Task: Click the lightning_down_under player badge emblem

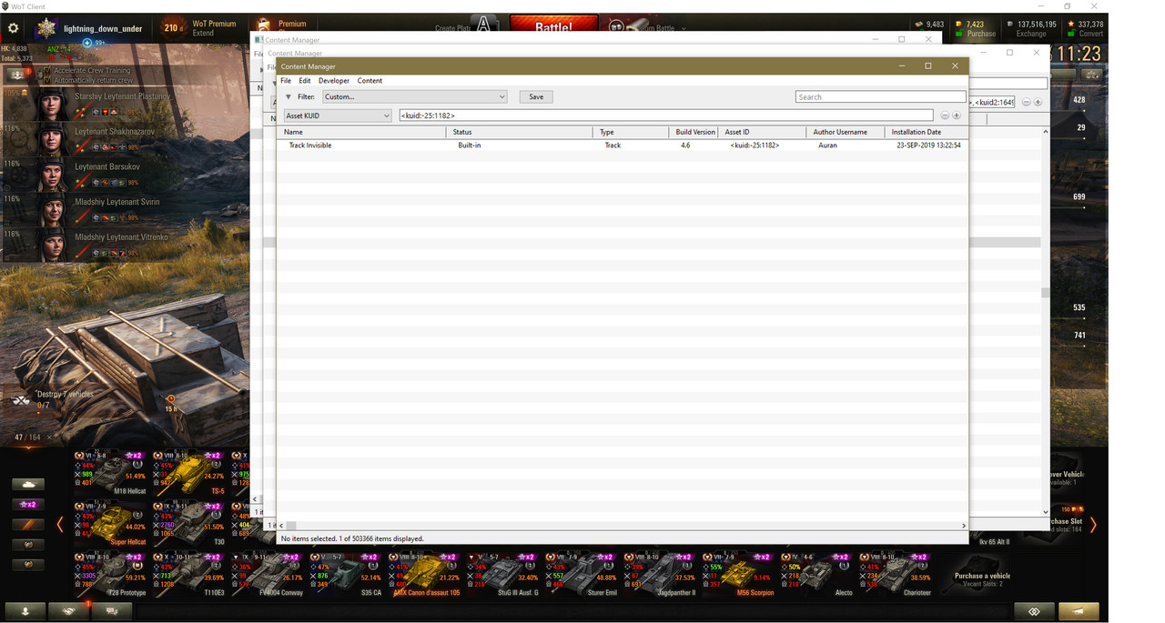Action: [46, 28]
